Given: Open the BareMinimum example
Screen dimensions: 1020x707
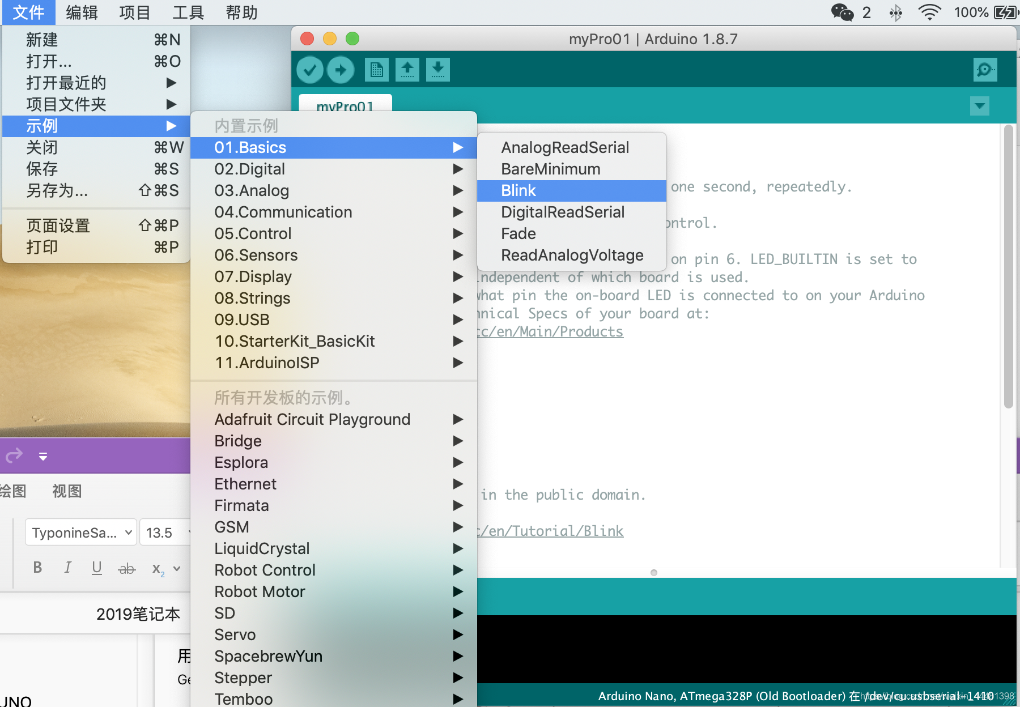Looking at the screenshot, I should (x=572, y=169).
